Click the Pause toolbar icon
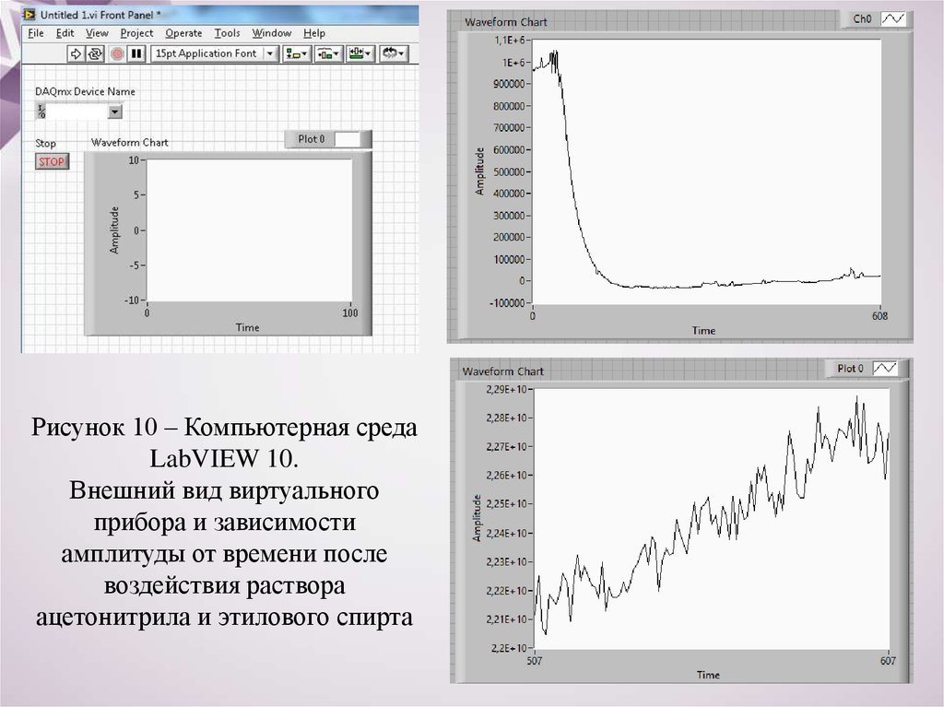This screenshot has height=707, width=944. (137, 53)
